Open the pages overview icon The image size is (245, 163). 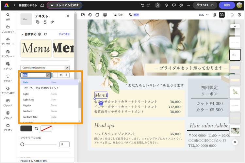(x=215, y=15)
